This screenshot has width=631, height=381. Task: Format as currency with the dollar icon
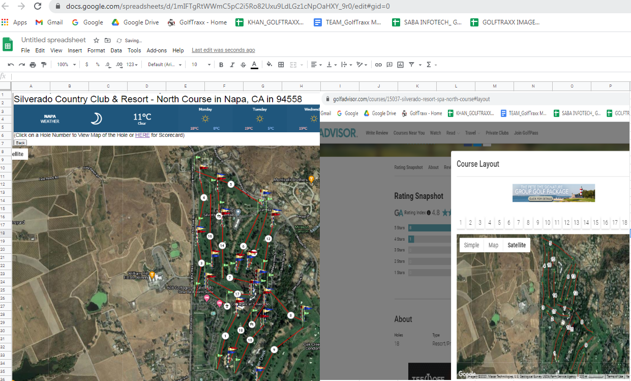tap(86, 65)
